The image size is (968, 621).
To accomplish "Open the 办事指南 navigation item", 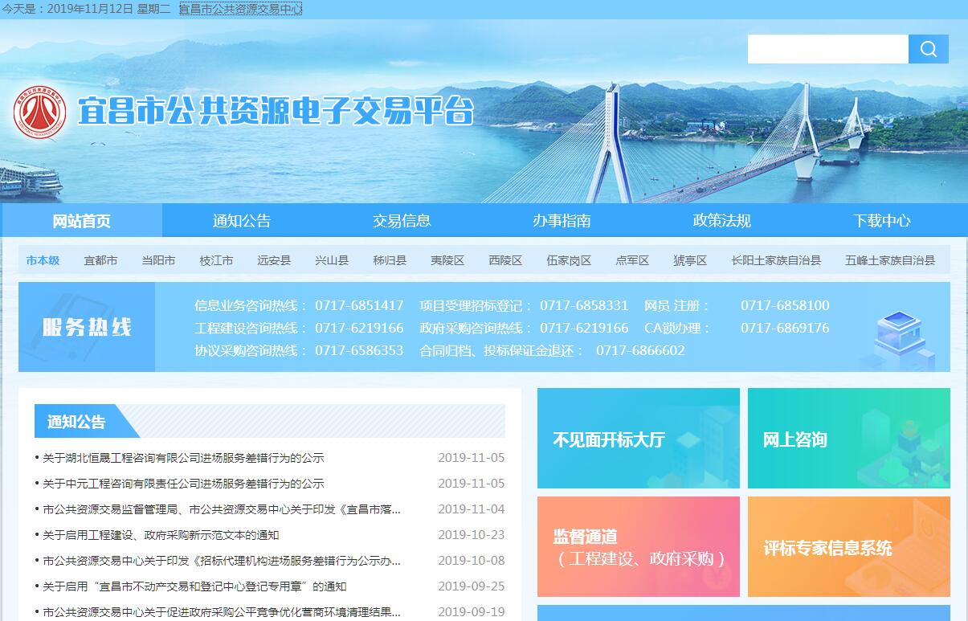I will [x=562, y=221].
